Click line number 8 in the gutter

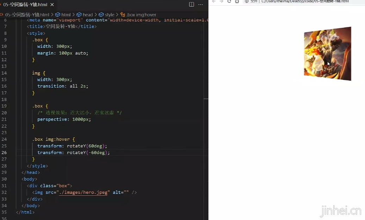[5, 33]
